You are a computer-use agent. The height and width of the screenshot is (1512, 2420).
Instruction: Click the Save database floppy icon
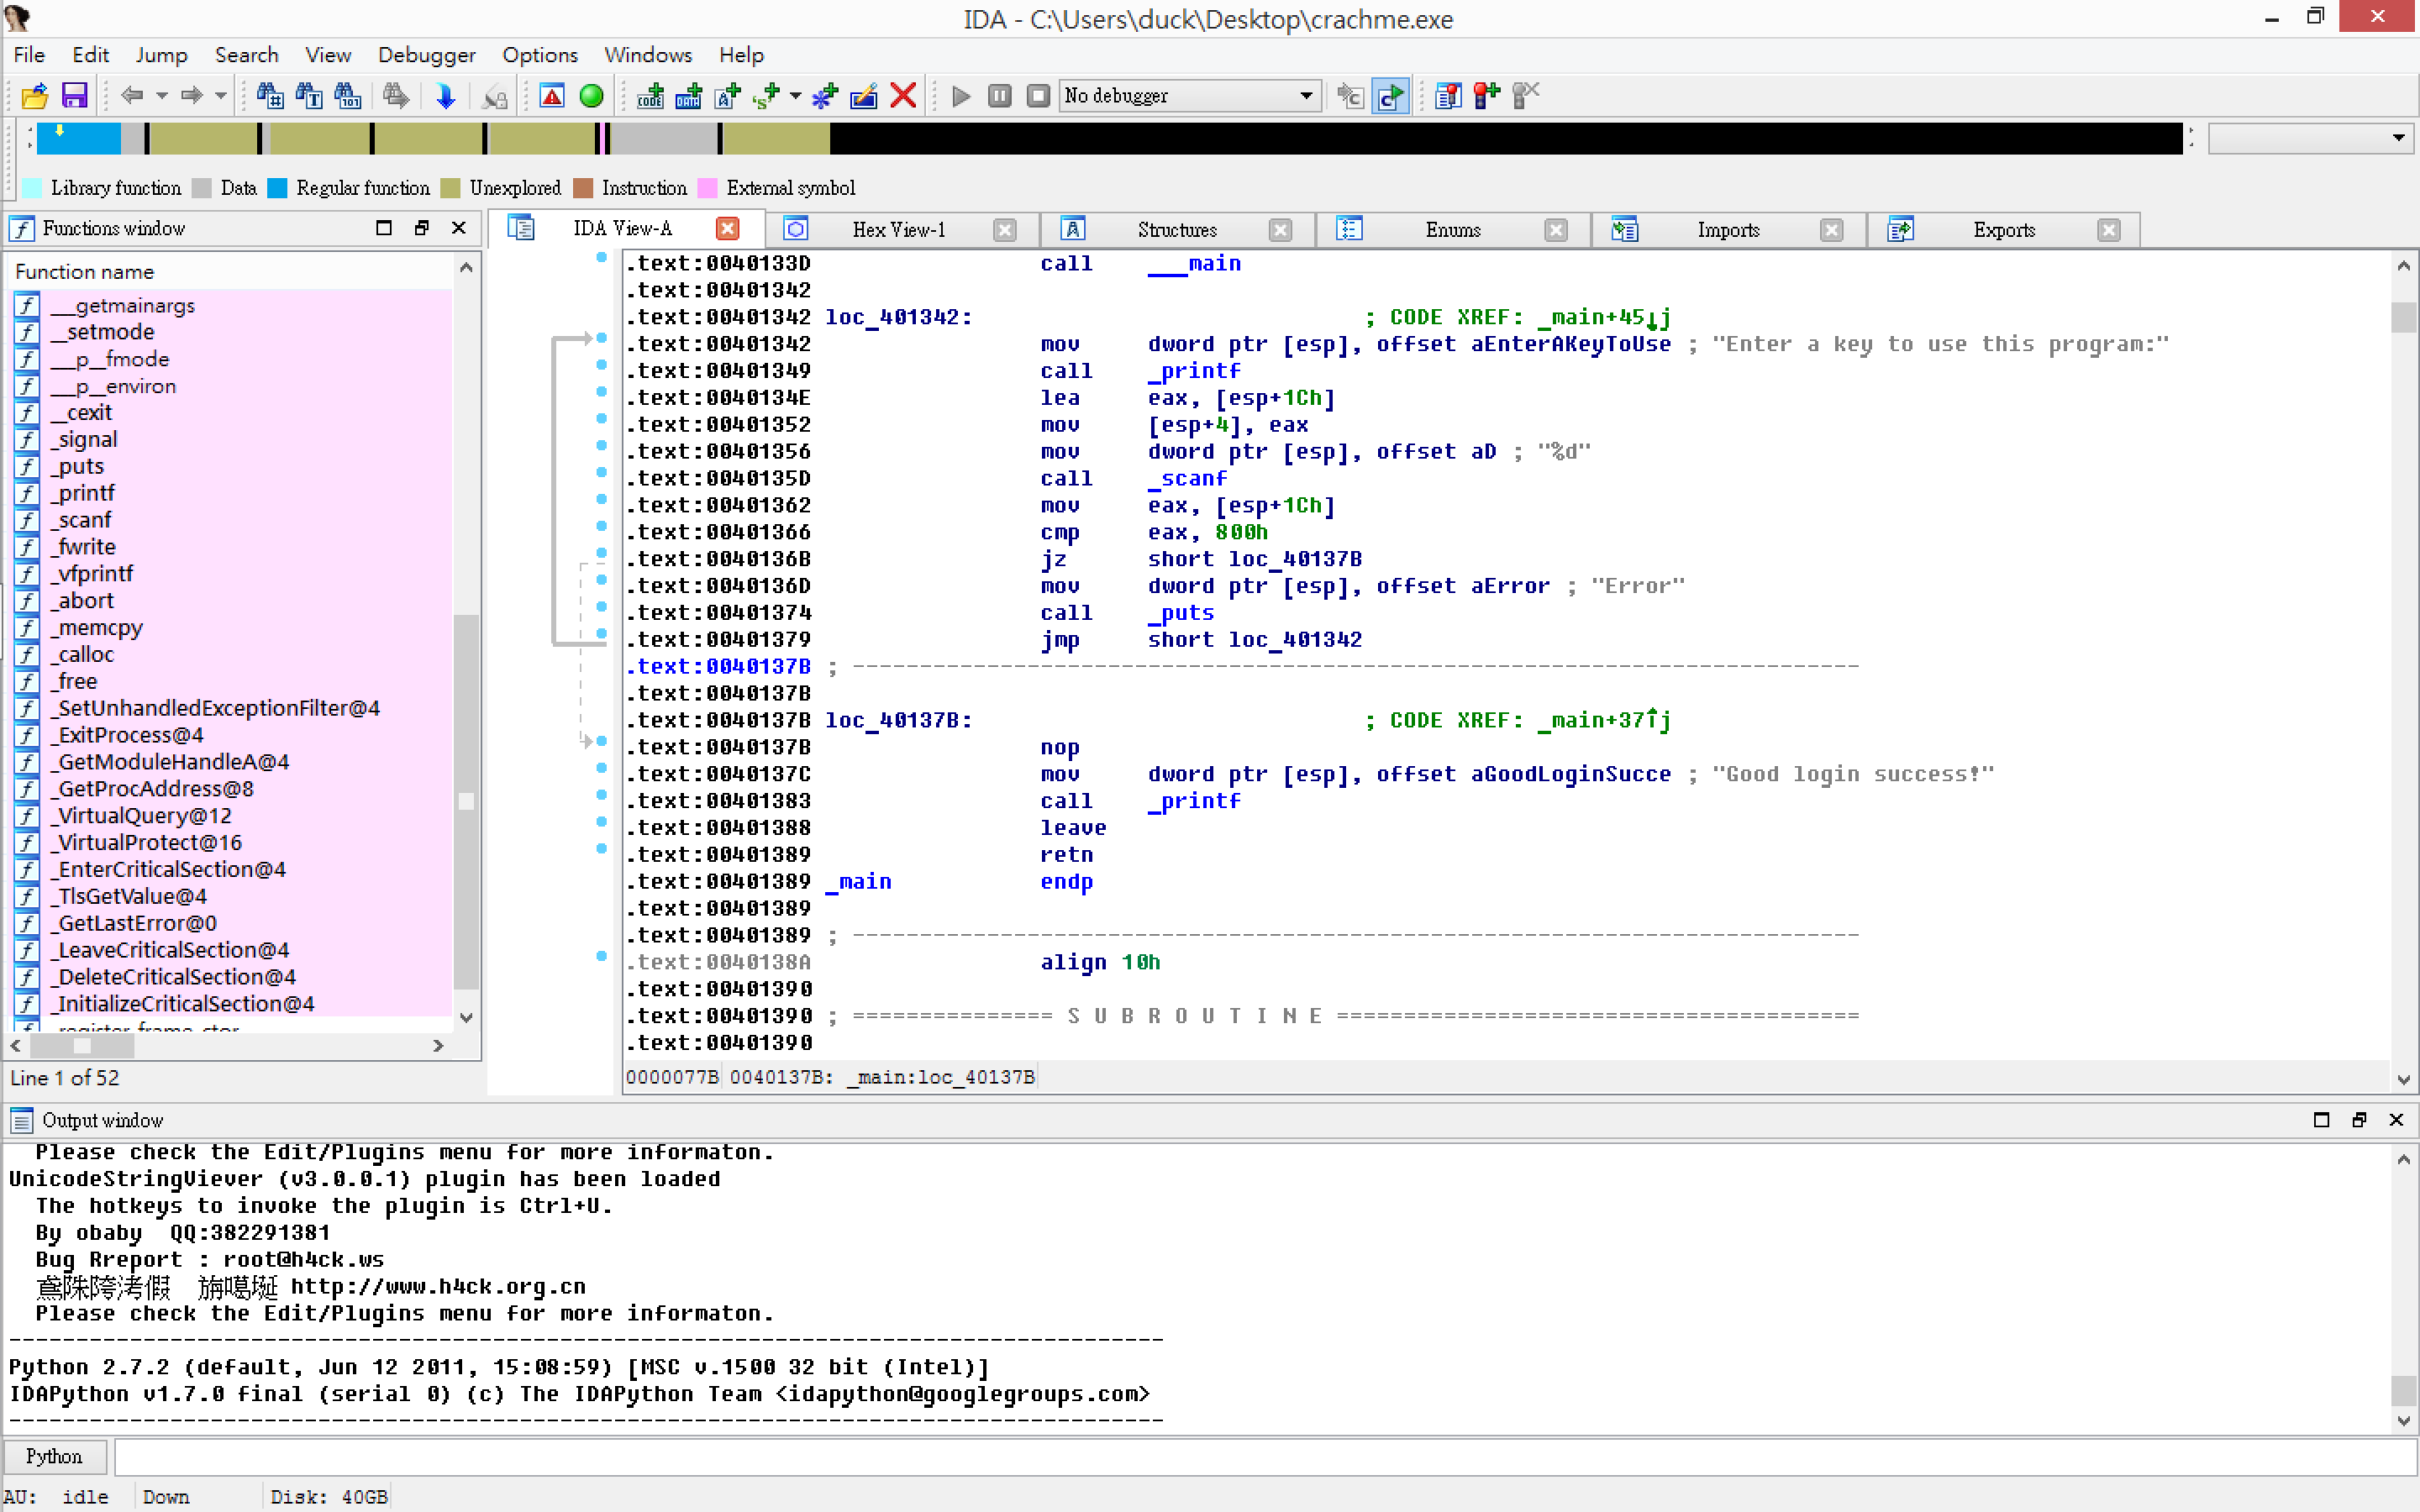pyautogui.click(x=75, y=96)
